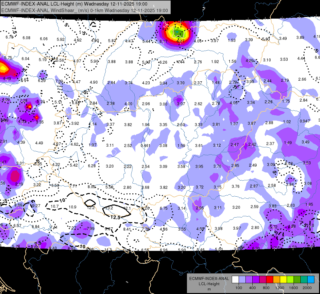Click the wind shear value 13.2
Image resolution: width=320 pixels, height=294 pixels.
pyautogui.click(x=109, y=208)
